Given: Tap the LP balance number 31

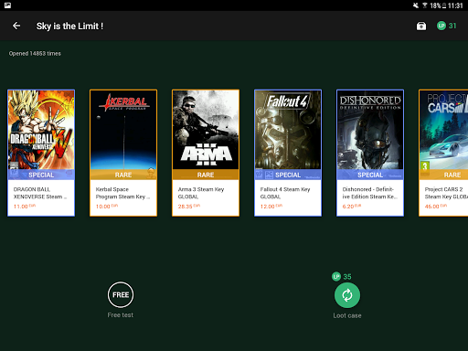Looking at the screenshot, I should [x=452, y=26].
